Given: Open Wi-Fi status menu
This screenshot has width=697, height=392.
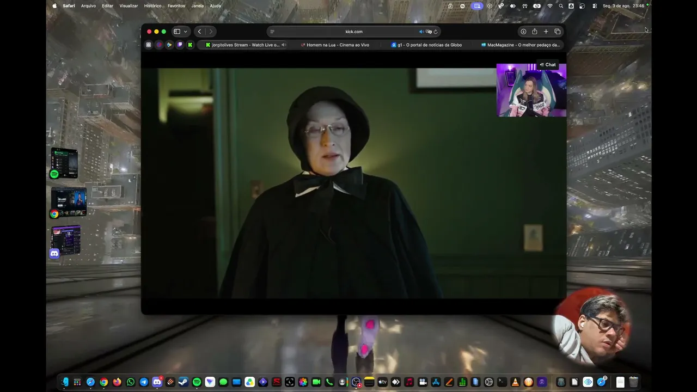Looking at the screenshot, I should coord(550,6).
